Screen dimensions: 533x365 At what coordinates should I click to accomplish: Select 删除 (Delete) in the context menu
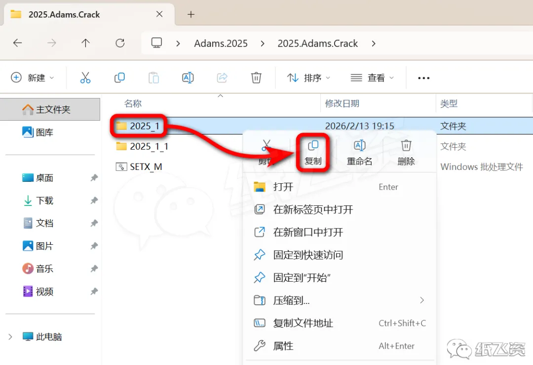tap(406, 153)
